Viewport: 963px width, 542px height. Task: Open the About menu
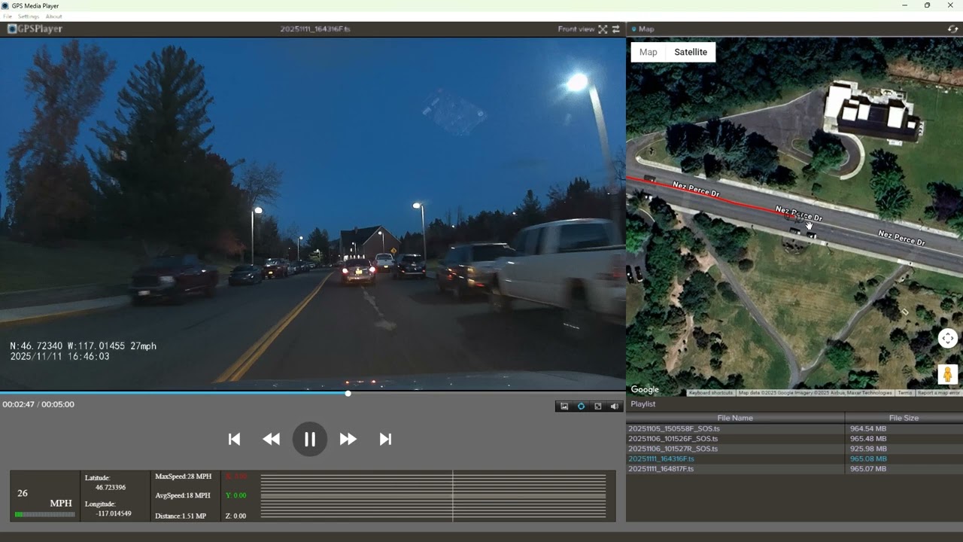tap(53, 16)
